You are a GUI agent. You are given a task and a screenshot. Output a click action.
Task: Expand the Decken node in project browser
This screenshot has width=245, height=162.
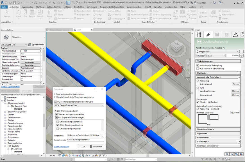5,115
